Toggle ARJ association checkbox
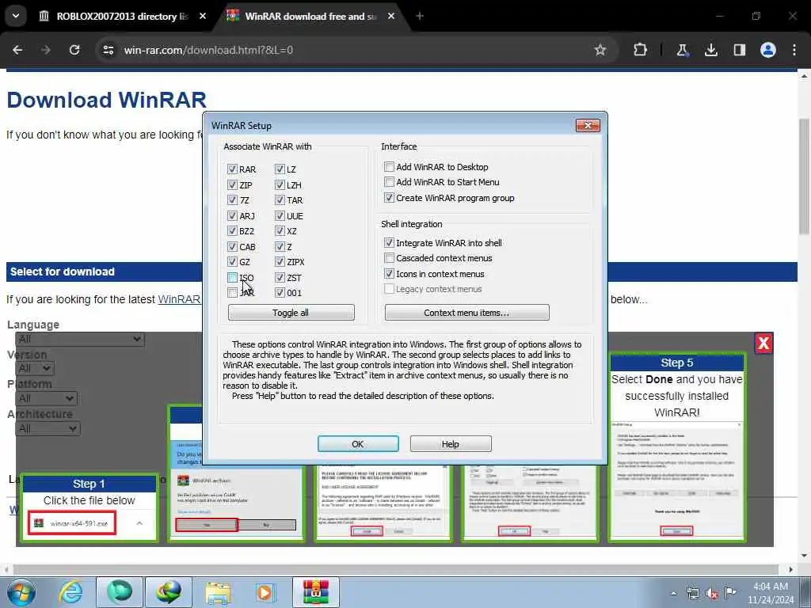 (x=232, y=215)
